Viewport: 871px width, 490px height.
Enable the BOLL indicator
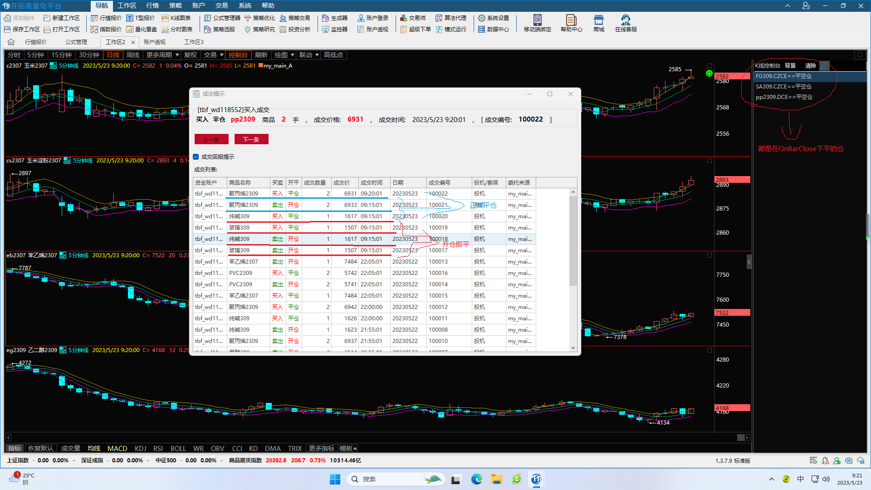[178, 448]
